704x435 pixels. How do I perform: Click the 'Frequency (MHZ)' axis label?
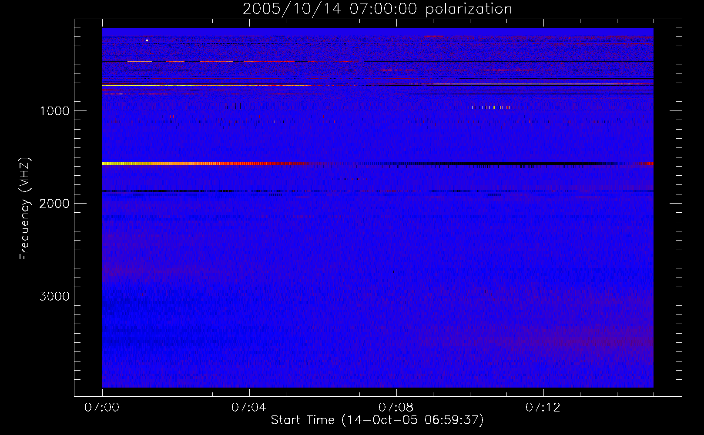pyautogui.click(x=25, y=209)
